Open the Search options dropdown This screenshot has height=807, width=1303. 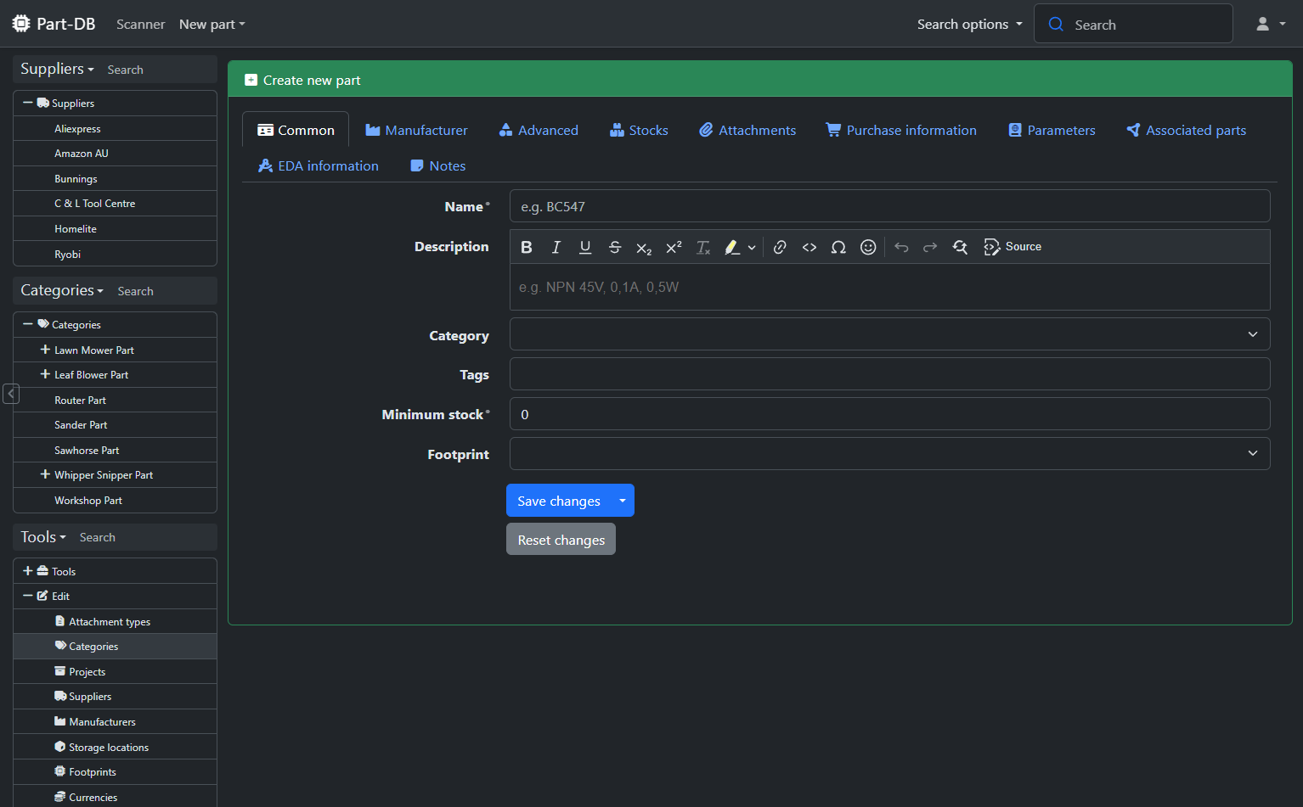(969, 24)
